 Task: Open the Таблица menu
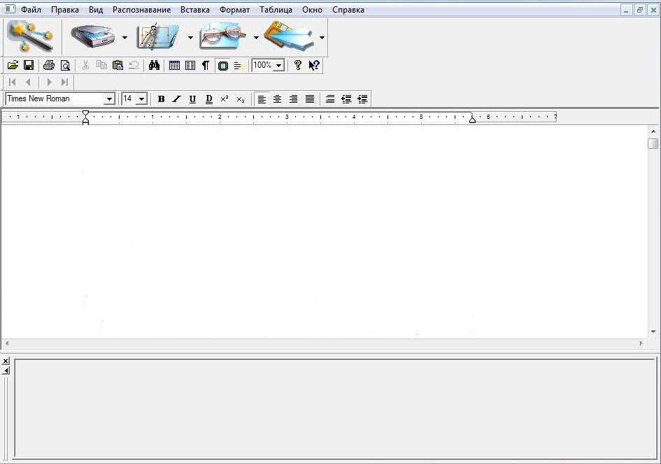[x=276, y=10]
